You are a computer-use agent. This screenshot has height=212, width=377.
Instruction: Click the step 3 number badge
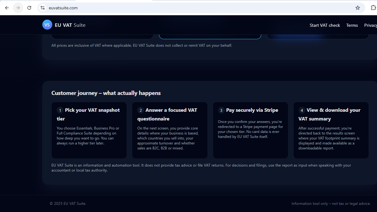[221, 110]
